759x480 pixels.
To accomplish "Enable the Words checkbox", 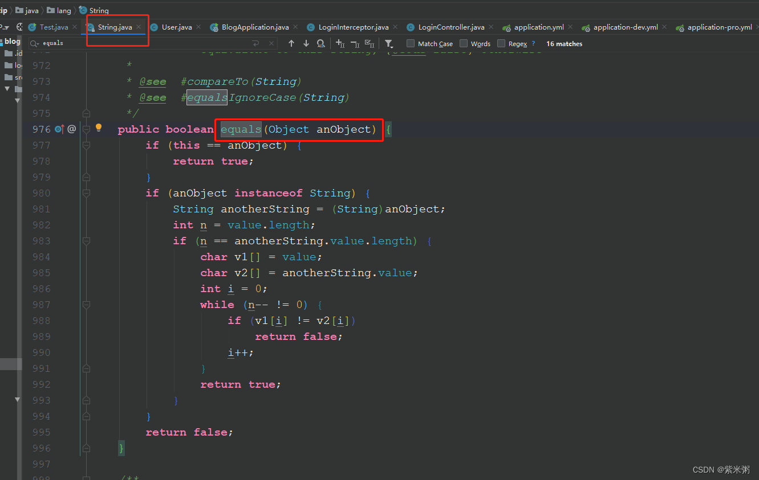I will [x=464, y=43].
